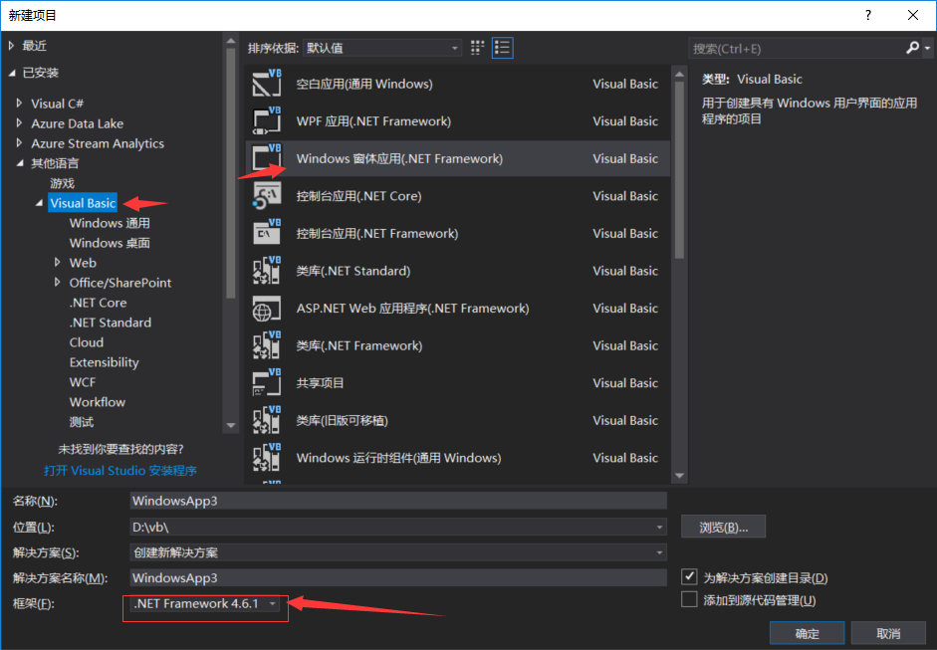Screen dimensions: 937x650
Task: Click the WindowsApp3 name input field
Action: (398, 500)
